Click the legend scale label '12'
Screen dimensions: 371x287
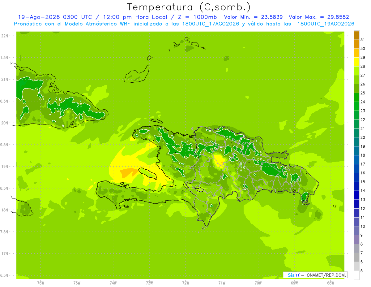point(363,208)
